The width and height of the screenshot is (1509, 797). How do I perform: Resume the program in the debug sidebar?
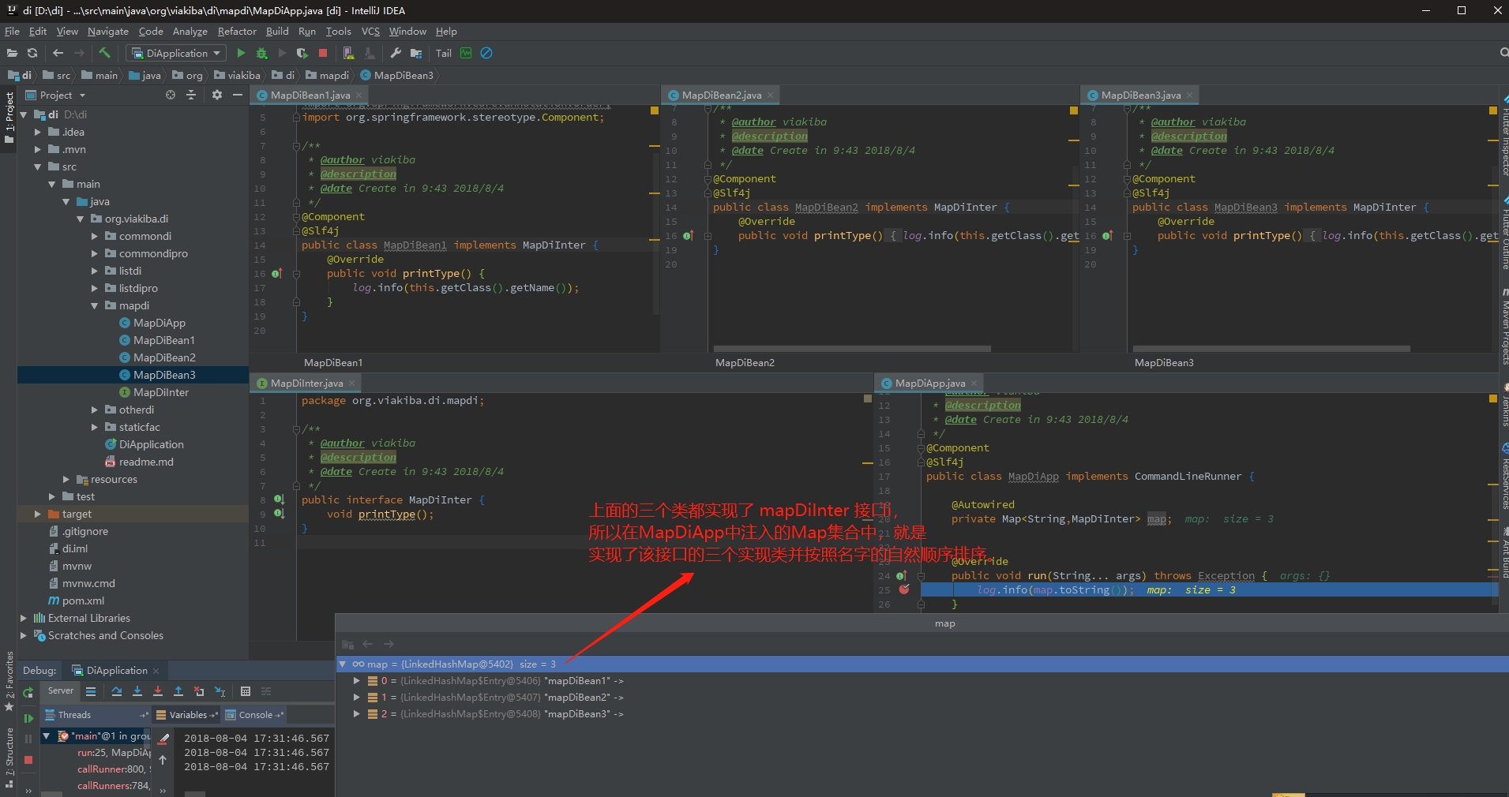click(28, 718)
